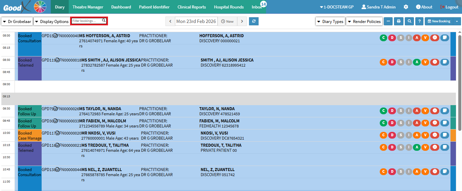This screenshot has height=191, width=462.
Task: Go to next day arrow
Action: click(x=242, y=21)
